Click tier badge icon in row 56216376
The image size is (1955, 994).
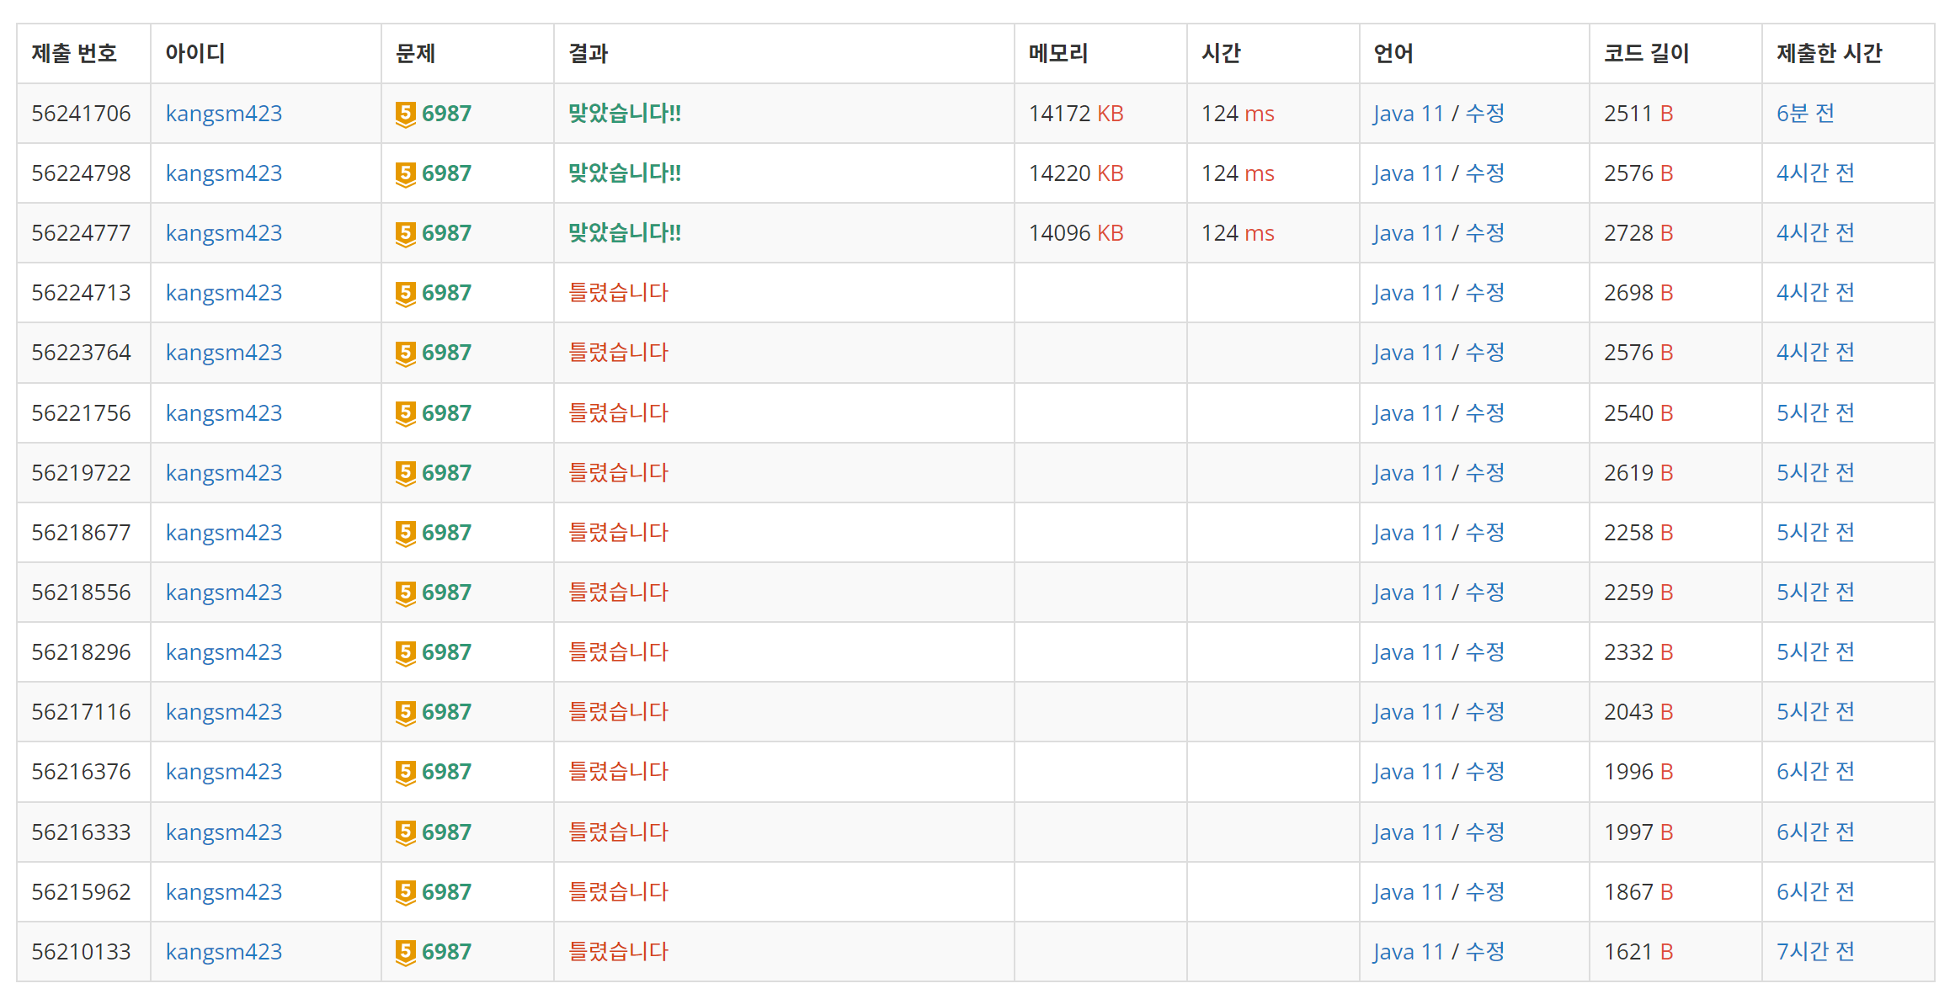(x=405, y=772)
